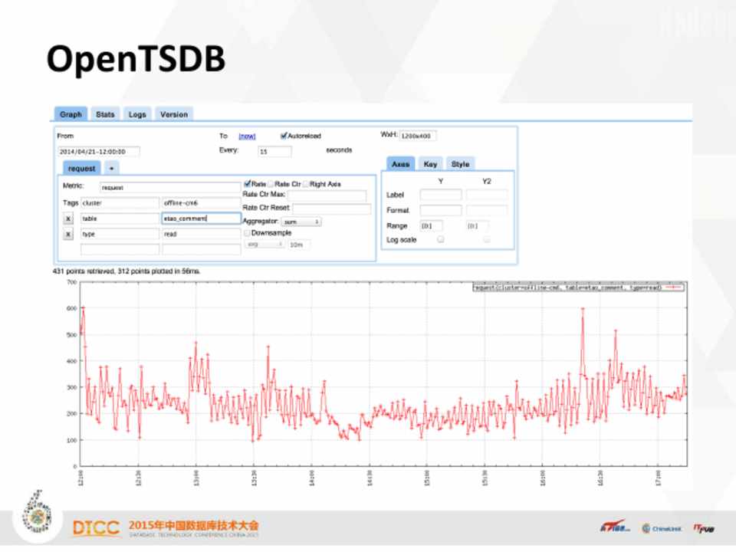Click the WxH size input field

point(417,136)
